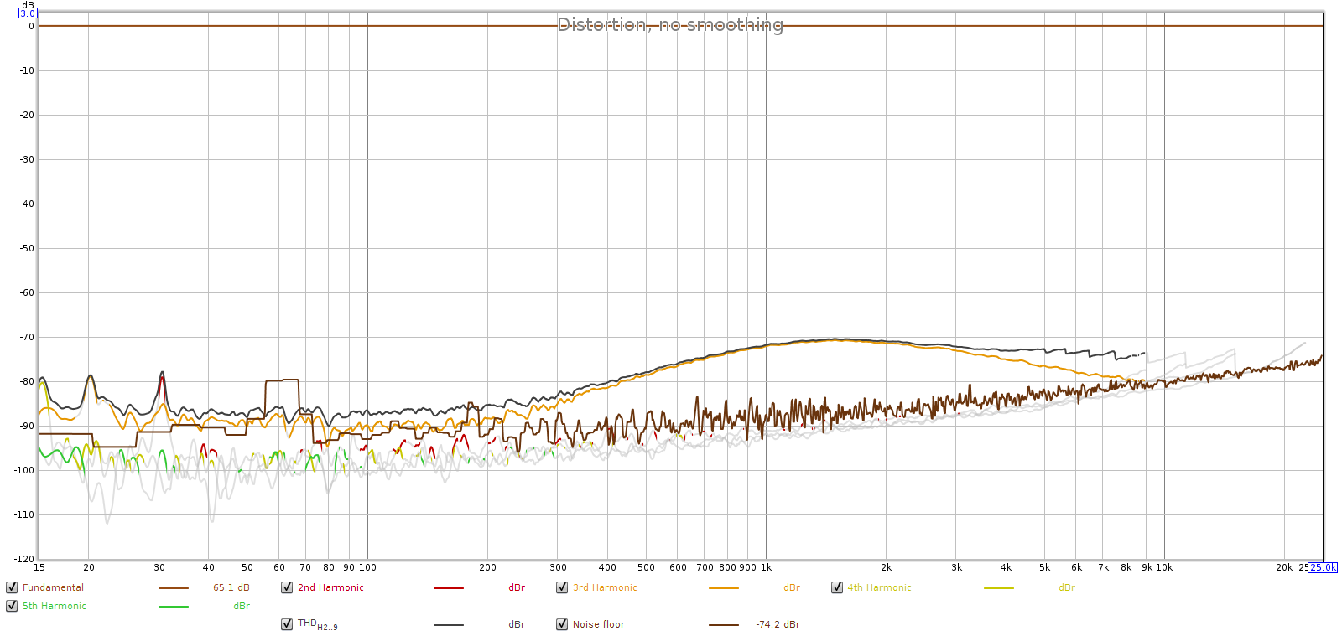The width and height of the screenshot is (1342, 636).
Task: Toggle the THD H2..9 checkbox
Action: (287, 624)
